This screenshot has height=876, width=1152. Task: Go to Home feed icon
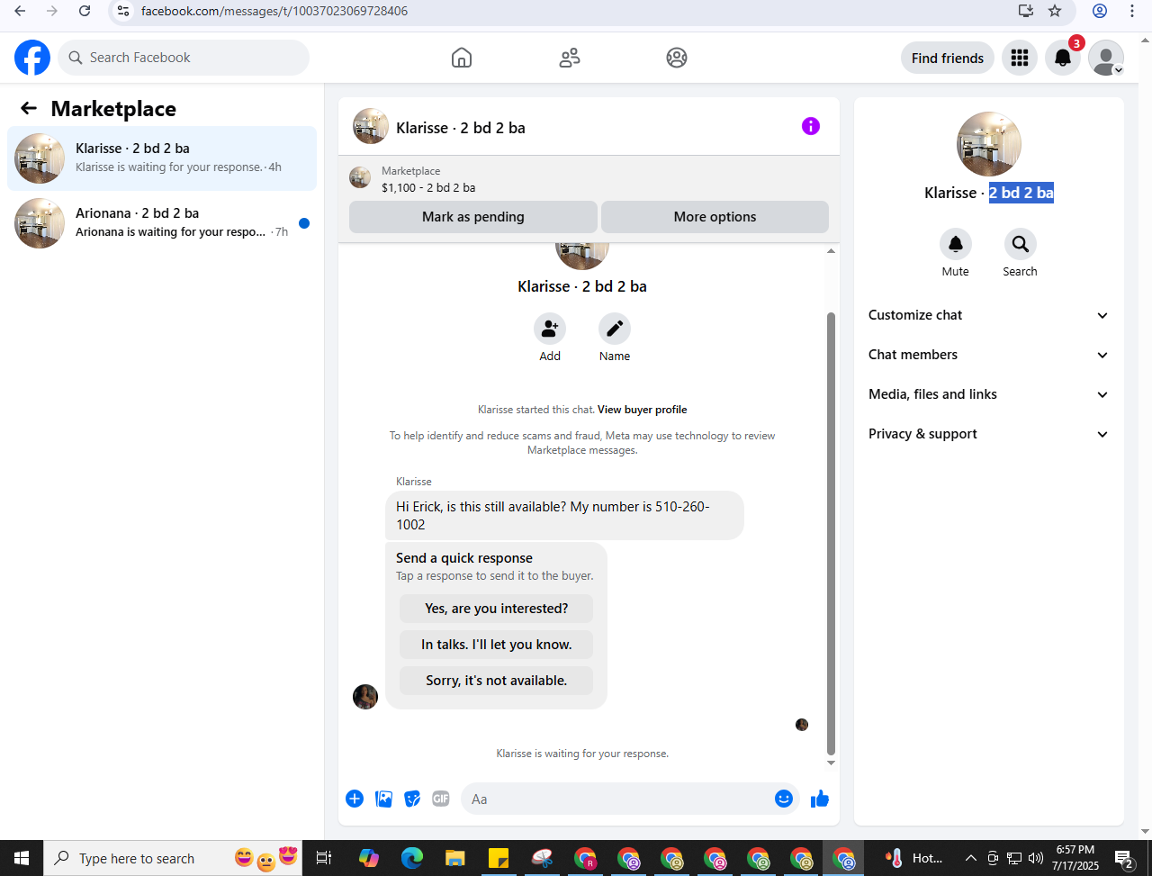tap(462, 58)
